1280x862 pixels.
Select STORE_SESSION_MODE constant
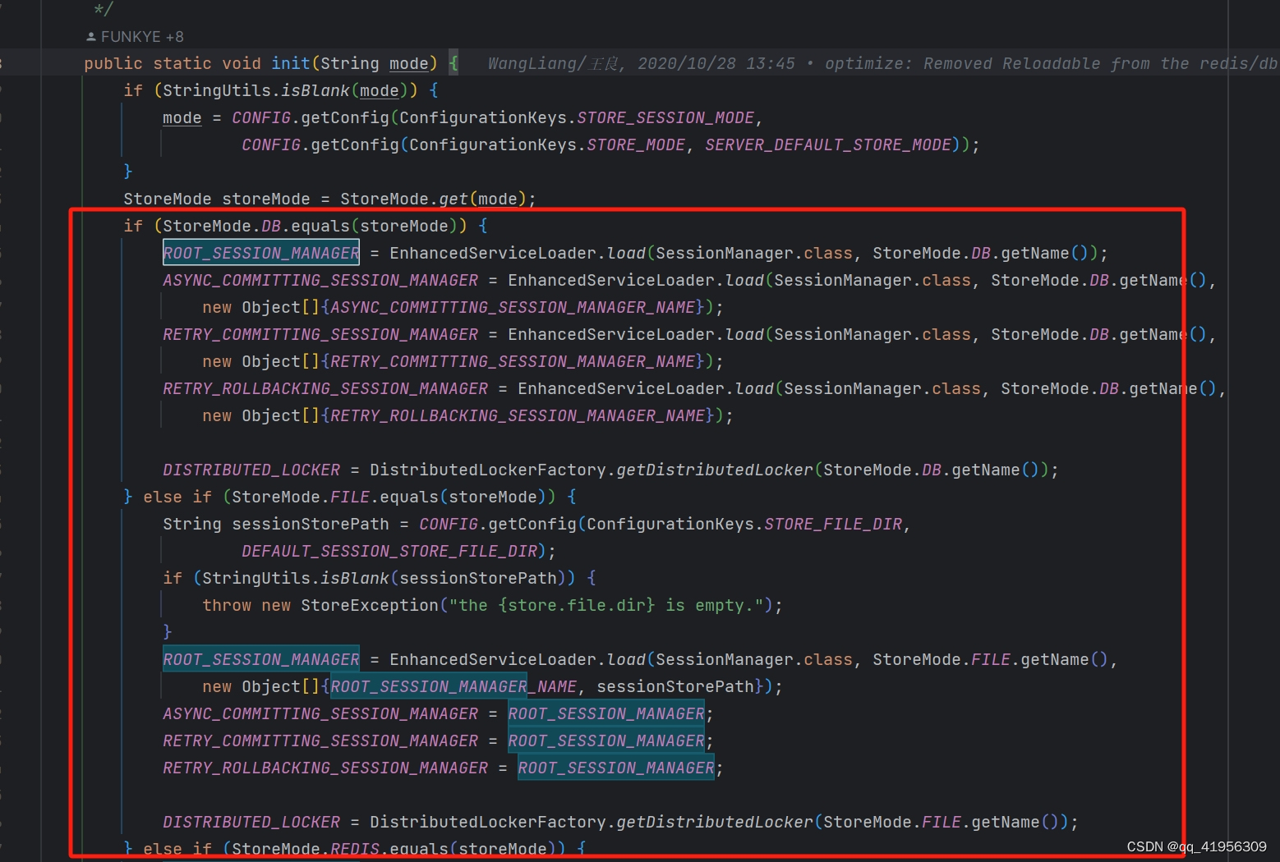(x=665, y=117)
